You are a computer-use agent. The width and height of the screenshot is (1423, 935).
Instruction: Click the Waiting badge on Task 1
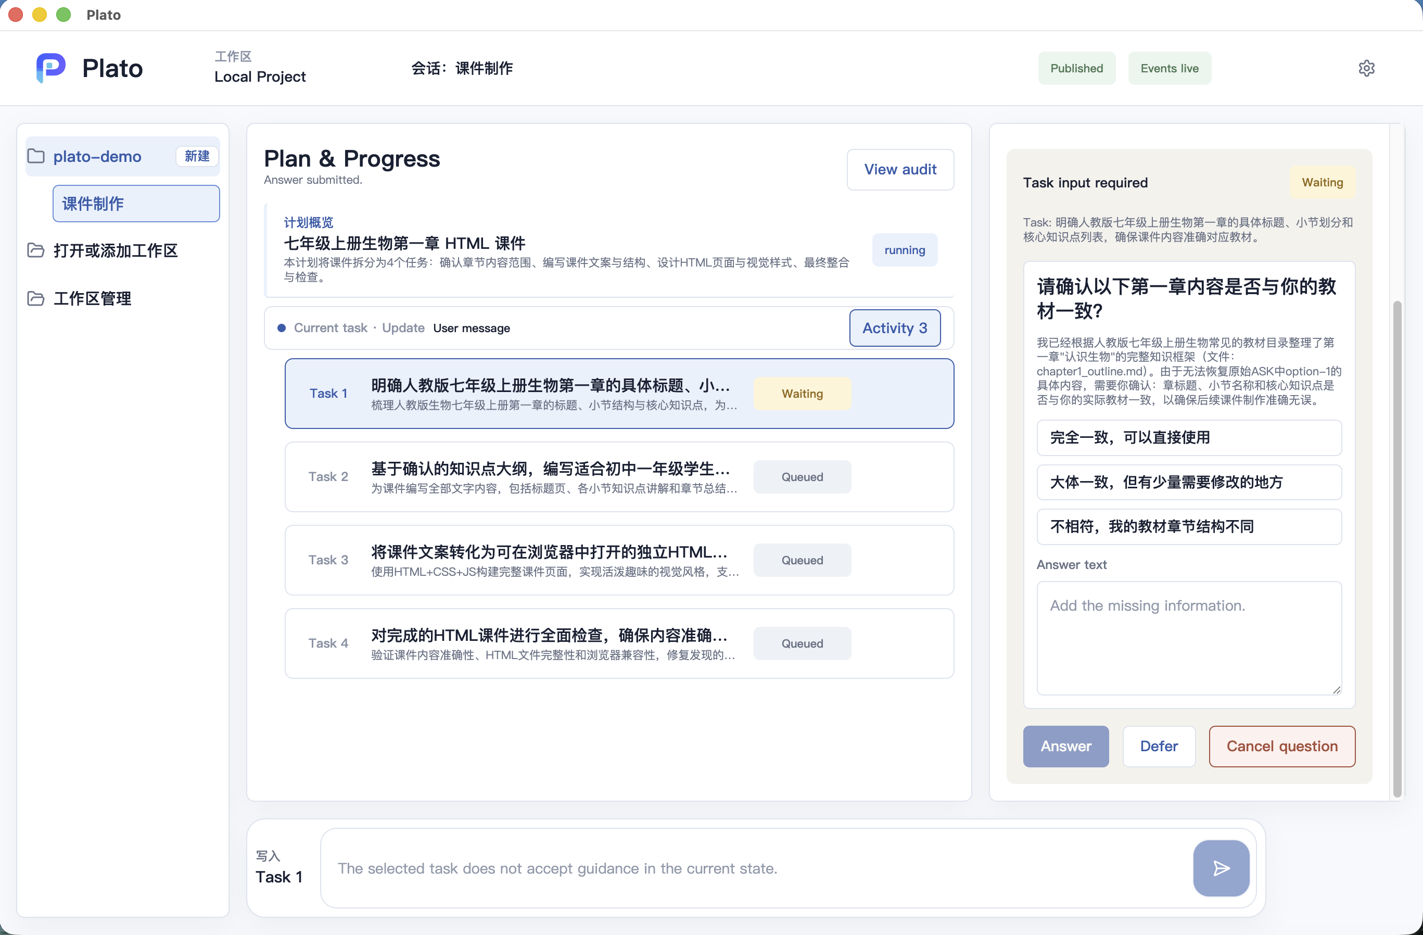tap(802, 394)
